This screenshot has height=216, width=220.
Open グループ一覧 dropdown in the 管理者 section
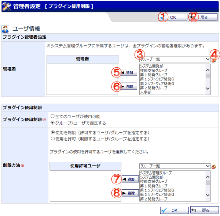(x=175, y=59)
